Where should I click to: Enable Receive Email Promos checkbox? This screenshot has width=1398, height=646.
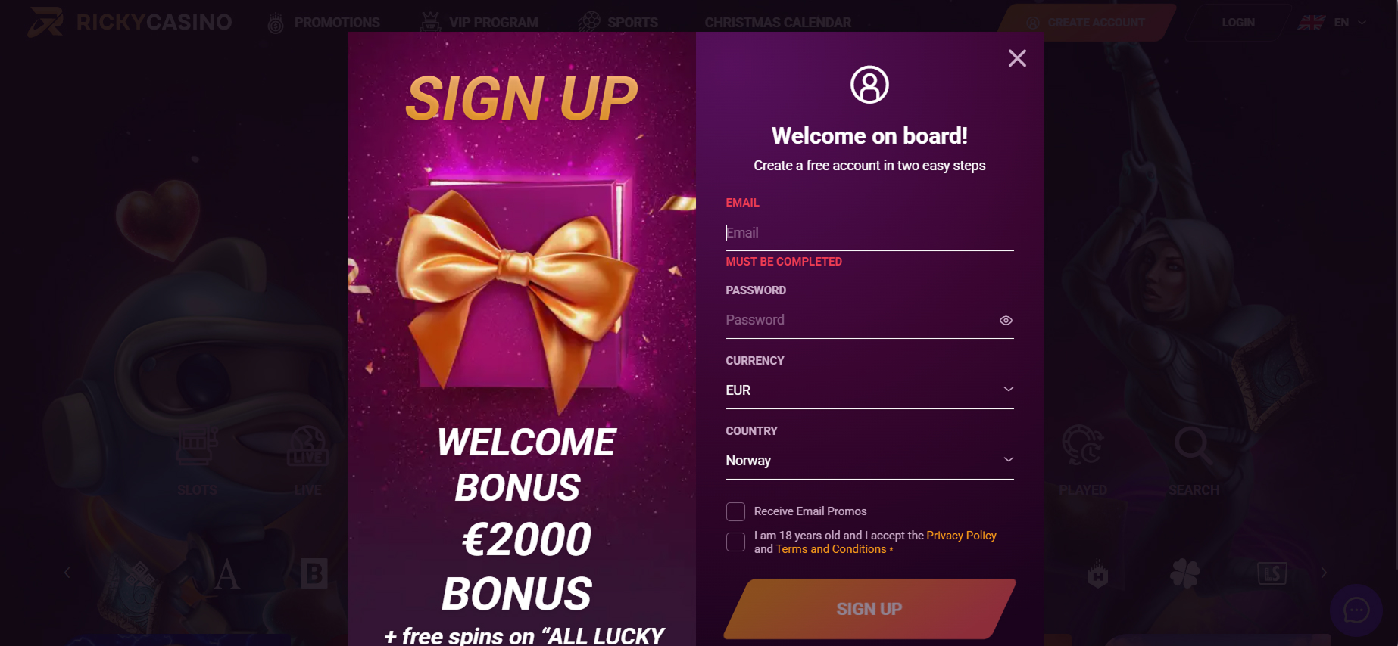[x=735, y=511]
